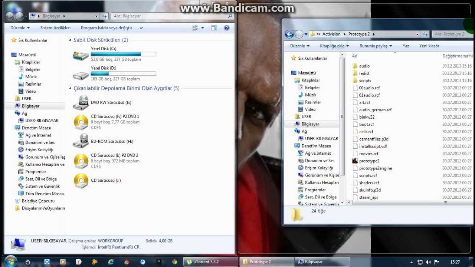The height and width of the screenshot is (267, 475).
Task: Click volume icon in system tray
Action: [428, 262]
